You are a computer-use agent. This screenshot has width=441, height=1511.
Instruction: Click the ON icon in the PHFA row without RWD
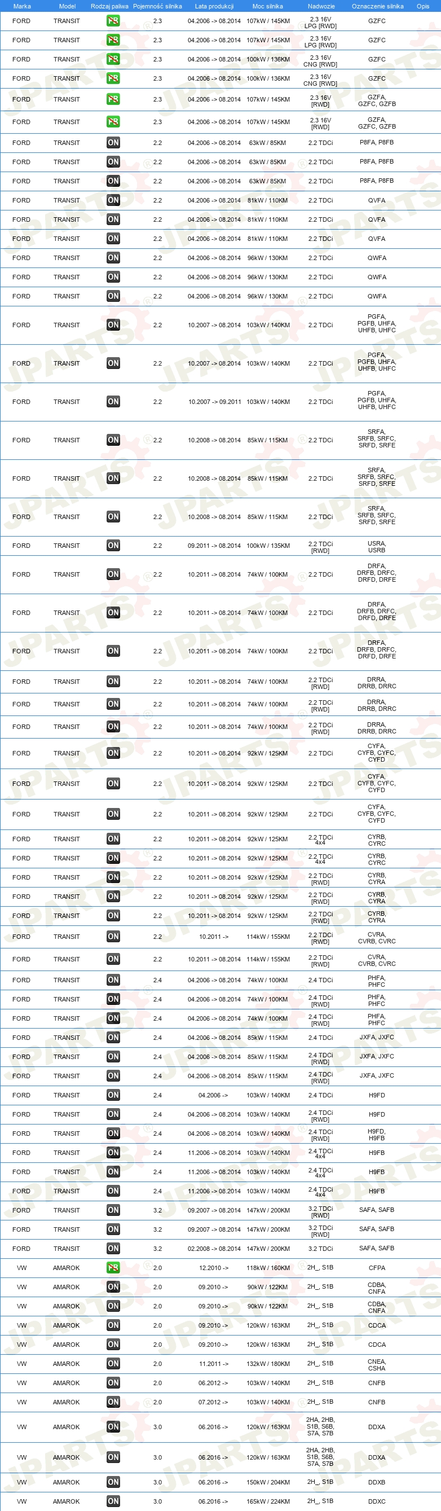(x=113, y=980)
